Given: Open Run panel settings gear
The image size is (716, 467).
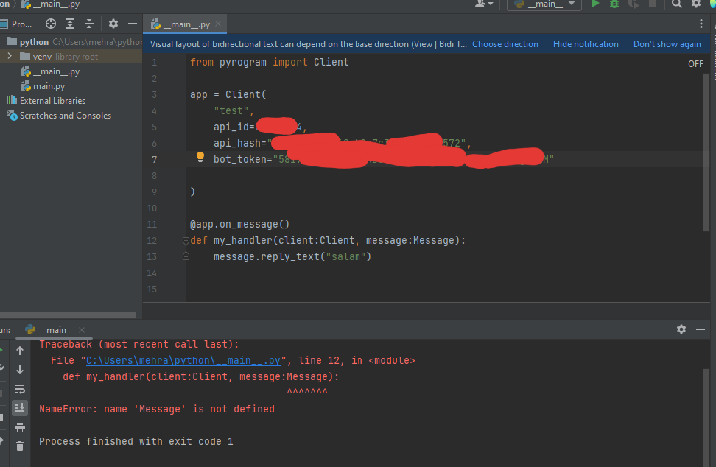Looking at the screenshot, I should pos(681,329).
